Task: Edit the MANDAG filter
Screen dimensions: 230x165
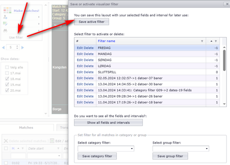Action: (x=80, y=54)
